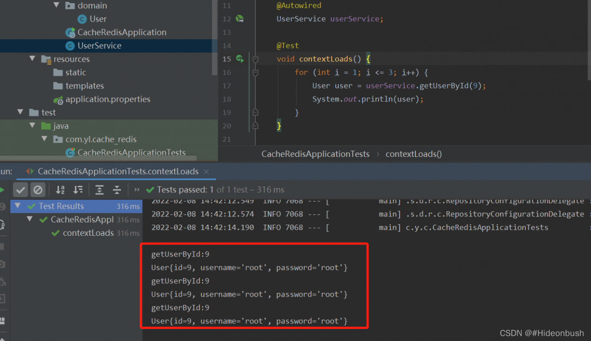This screenshot has width=591, height=341.
Task: Click the fold end marker on line 19
Action: click(x=255, y=112)
